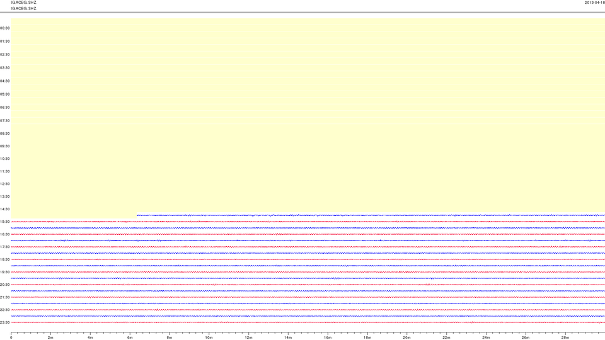
Task: Click the 00:30 time label
Action: click(5, 28)
